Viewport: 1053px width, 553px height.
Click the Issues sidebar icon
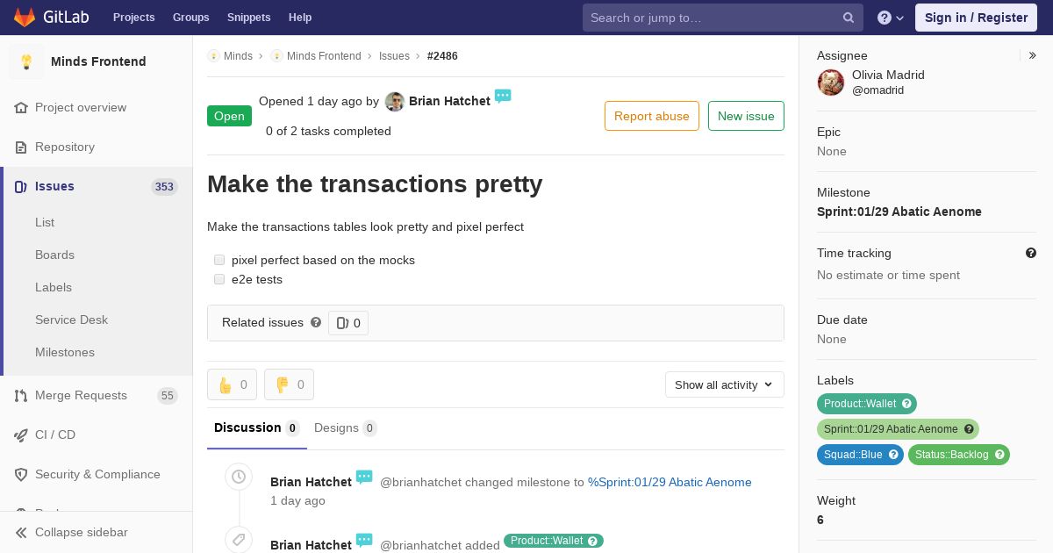pyautogui.click(x=21, y=186)
